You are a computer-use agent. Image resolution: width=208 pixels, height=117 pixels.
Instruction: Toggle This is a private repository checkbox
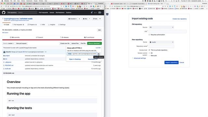pyautogui.click(x=149, y=50)
